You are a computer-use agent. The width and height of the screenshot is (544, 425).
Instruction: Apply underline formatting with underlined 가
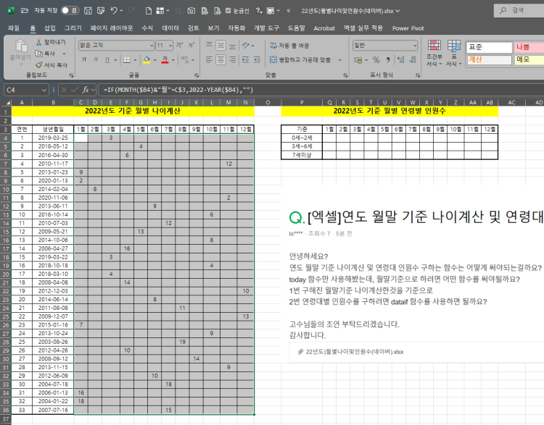click(x=107, y=59)
